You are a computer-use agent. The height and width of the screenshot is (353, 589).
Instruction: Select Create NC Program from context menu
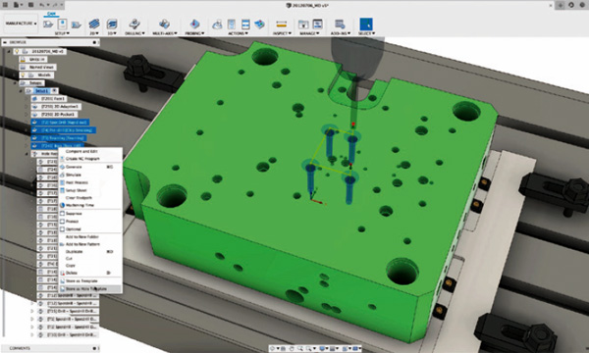82,159
